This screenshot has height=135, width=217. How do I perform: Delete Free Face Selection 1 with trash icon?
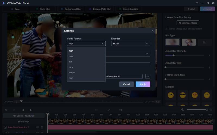[x=42, y=127]
